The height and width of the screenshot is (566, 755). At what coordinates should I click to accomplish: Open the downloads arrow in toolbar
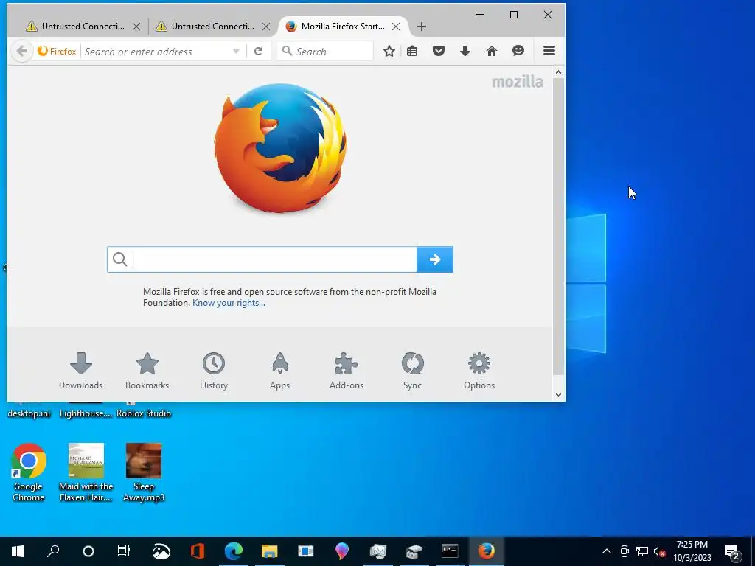coord(465,51)
